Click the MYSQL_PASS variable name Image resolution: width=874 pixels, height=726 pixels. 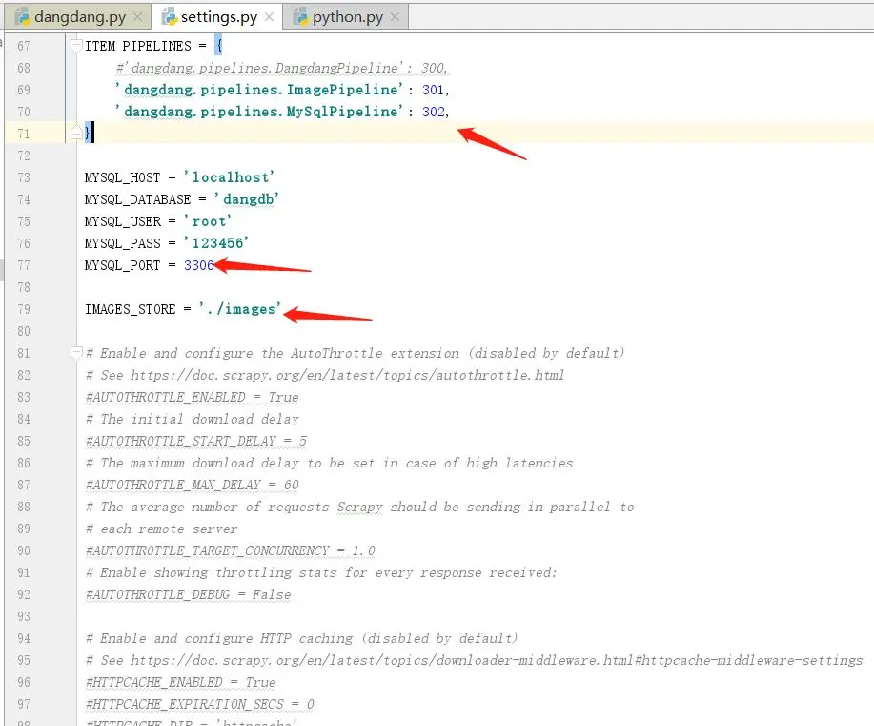click(x=123, y=243)
